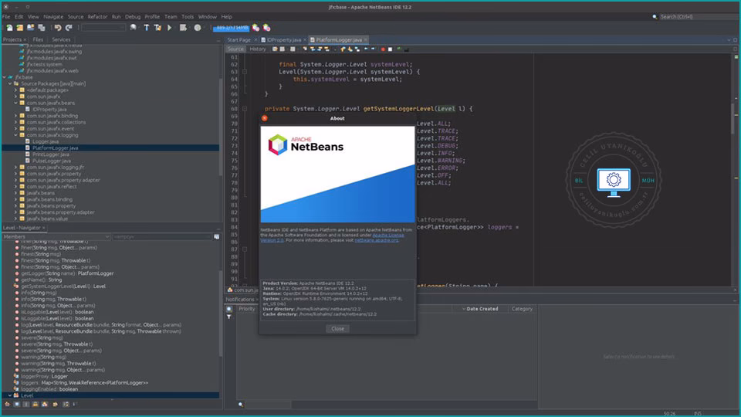Click the Build Project hammer icon
This screenshot has height=417, width=741.
[147, 28]
